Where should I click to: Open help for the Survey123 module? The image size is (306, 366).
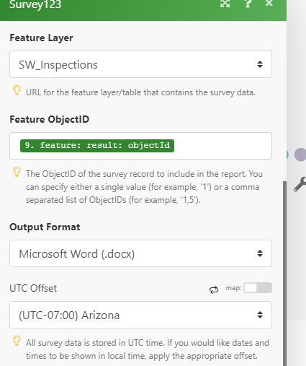pyautogui.click(x=248, y=4)
